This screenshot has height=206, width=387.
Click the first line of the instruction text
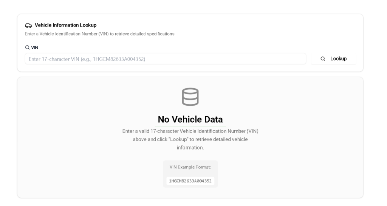190,131
